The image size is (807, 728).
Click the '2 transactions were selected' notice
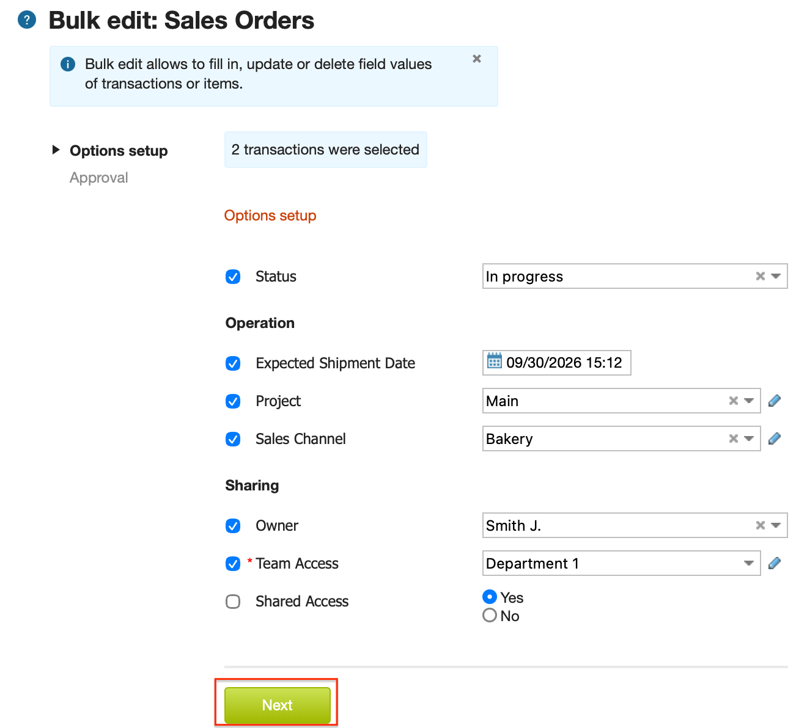(326, 150)
